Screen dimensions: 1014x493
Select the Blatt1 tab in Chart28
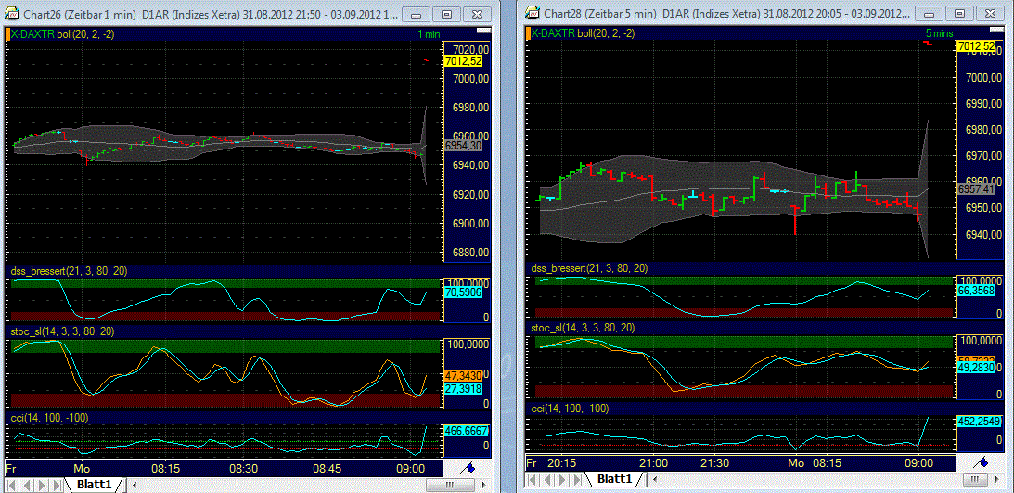click(x=614, y=479)
